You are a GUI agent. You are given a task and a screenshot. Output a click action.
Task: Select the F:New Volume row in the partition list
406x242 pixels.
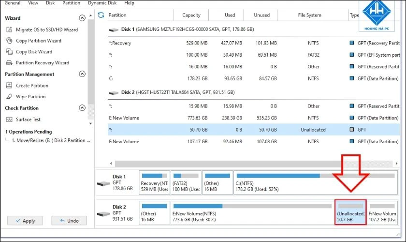click(x=254, y=141)
